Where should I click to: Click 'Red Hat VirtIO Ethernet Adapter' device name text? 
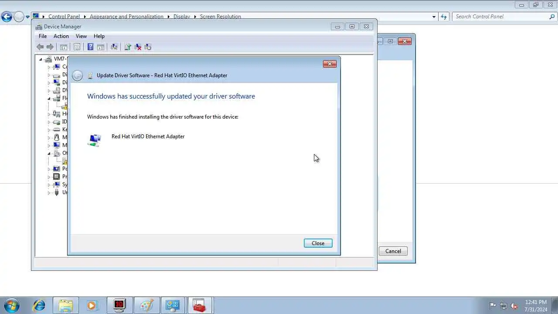coord(148,137)
